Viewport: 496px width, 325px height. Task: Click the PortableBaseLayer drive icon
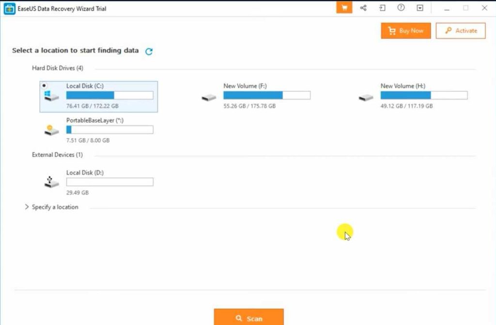[x=51, y=130]
